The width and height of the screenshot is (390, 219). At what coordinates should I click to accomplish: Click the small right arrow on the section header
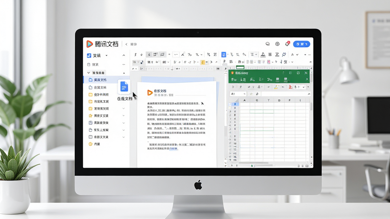[124, 73]
